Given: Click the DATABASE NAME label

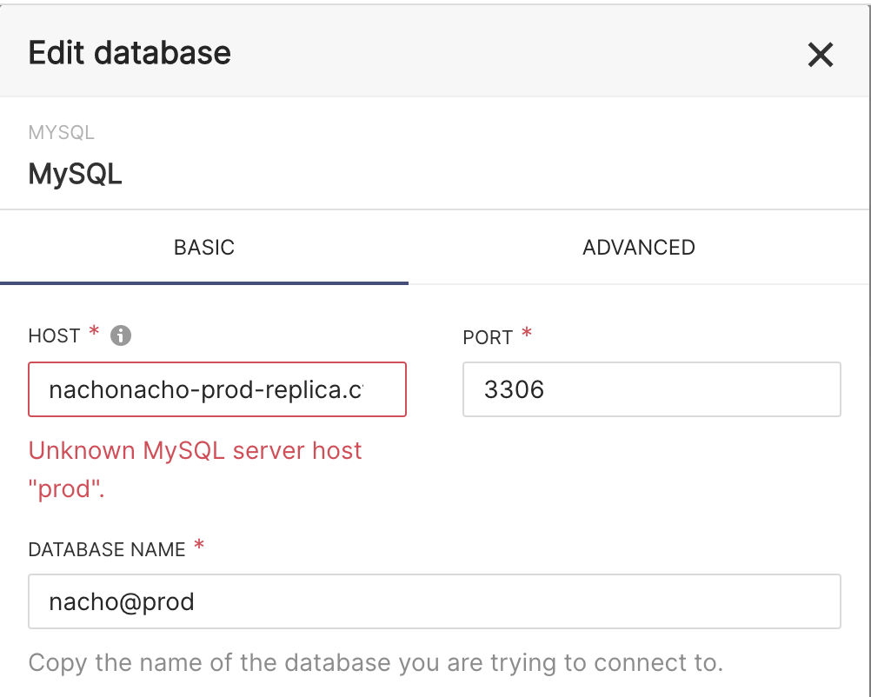Looking at the screenshot, I should coord(104,549).
